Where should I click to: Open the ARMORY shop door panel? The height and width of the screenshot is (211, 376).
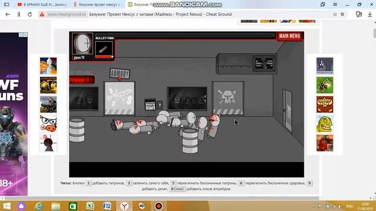pos(119,98)
